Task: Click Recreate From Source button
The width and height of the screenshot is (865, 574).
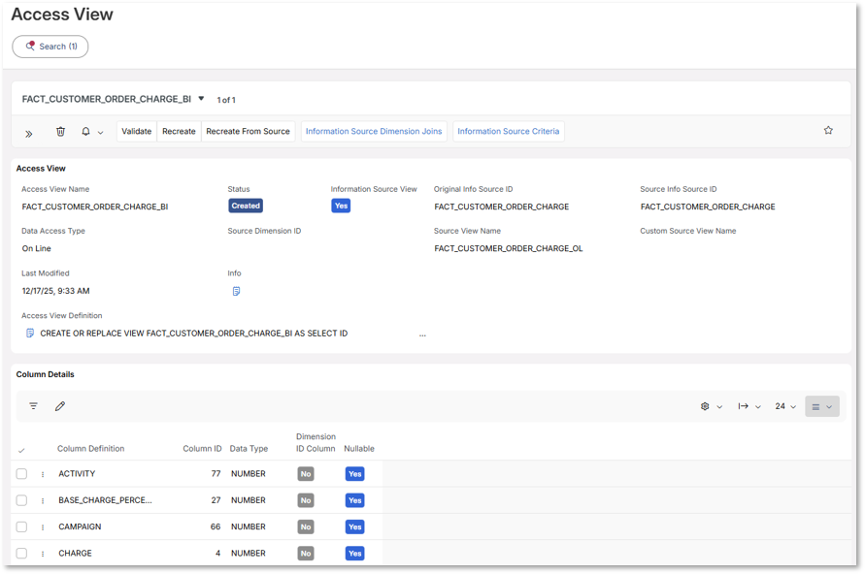Action: coord(248,131)
